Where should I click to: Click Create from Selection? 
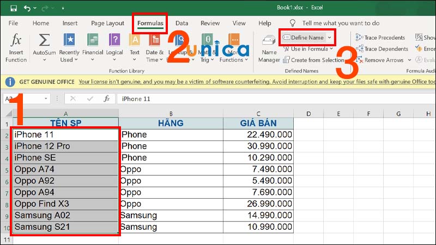(x=314, y=60)
